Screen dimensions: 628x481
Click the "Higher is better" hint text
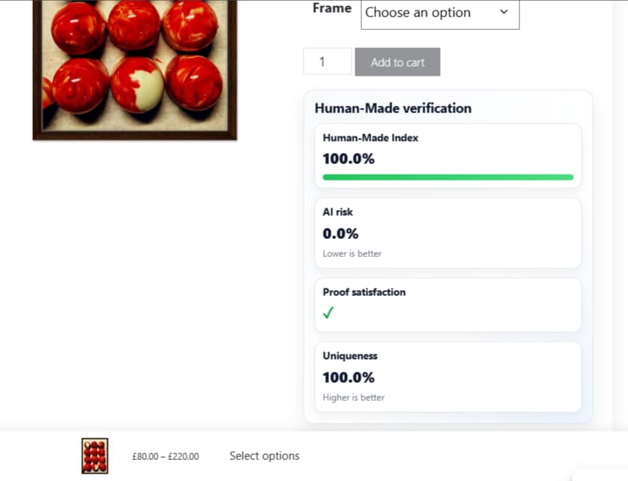click(x=353, y=398)
